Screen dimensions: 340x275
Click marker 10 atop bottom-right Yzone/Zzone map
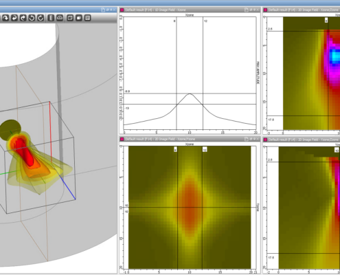coord(337,151)
